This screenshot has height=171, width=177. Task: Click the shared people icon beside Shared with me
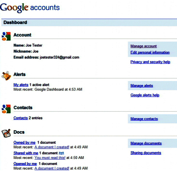61,153
